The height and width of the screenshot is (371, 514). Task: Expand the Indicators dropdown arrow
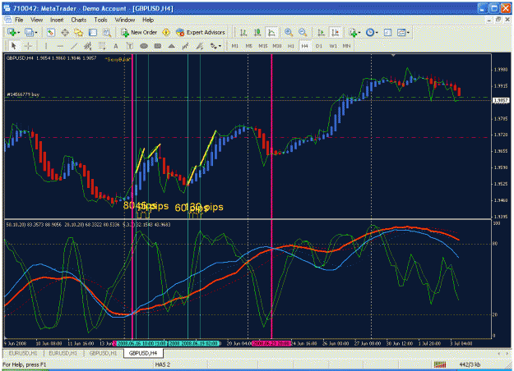pyautogui.click(x=359, y=33)
